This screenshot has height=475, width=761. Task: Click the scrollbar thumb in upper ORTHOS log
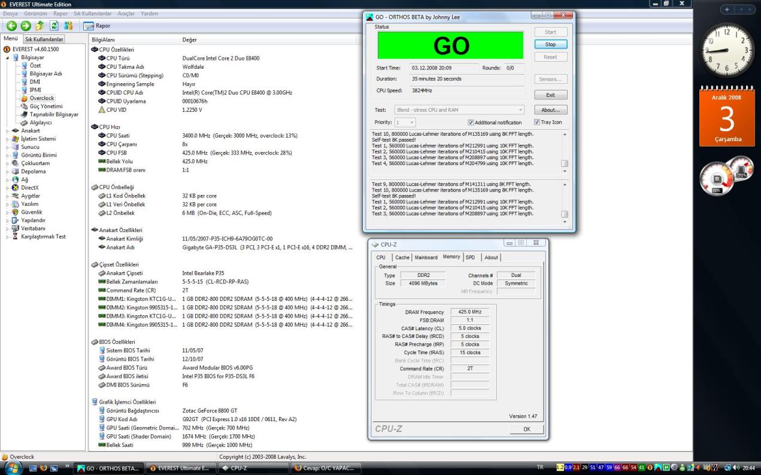[x=565, y=164]
